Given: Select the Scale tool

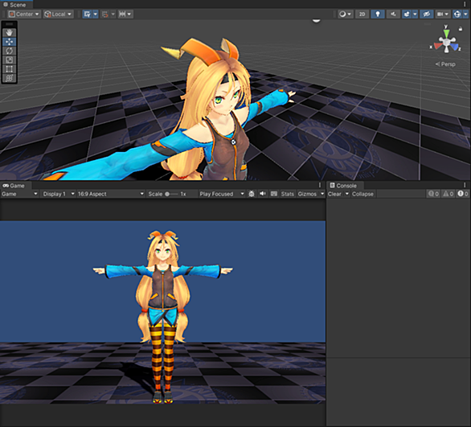Looking at the screenshot, I should tap(9, 60).
